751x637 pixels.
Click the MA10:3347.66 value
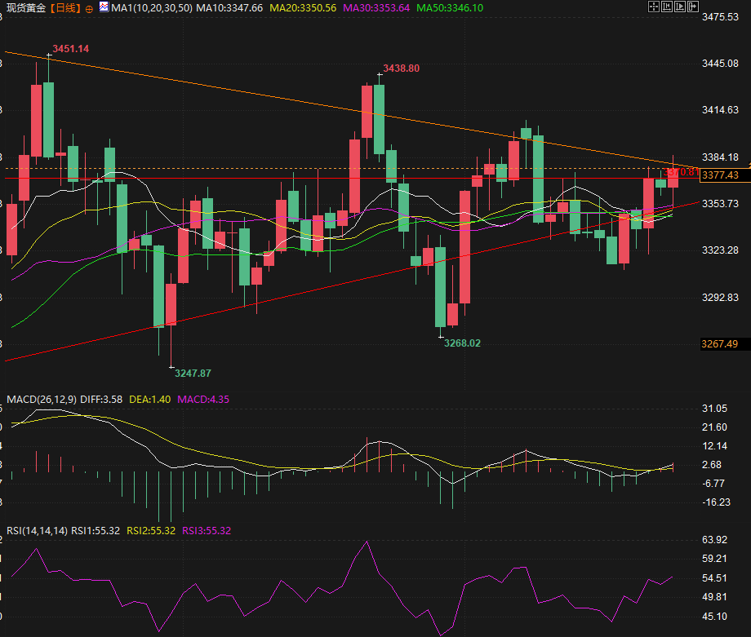[x=230, y=8]
